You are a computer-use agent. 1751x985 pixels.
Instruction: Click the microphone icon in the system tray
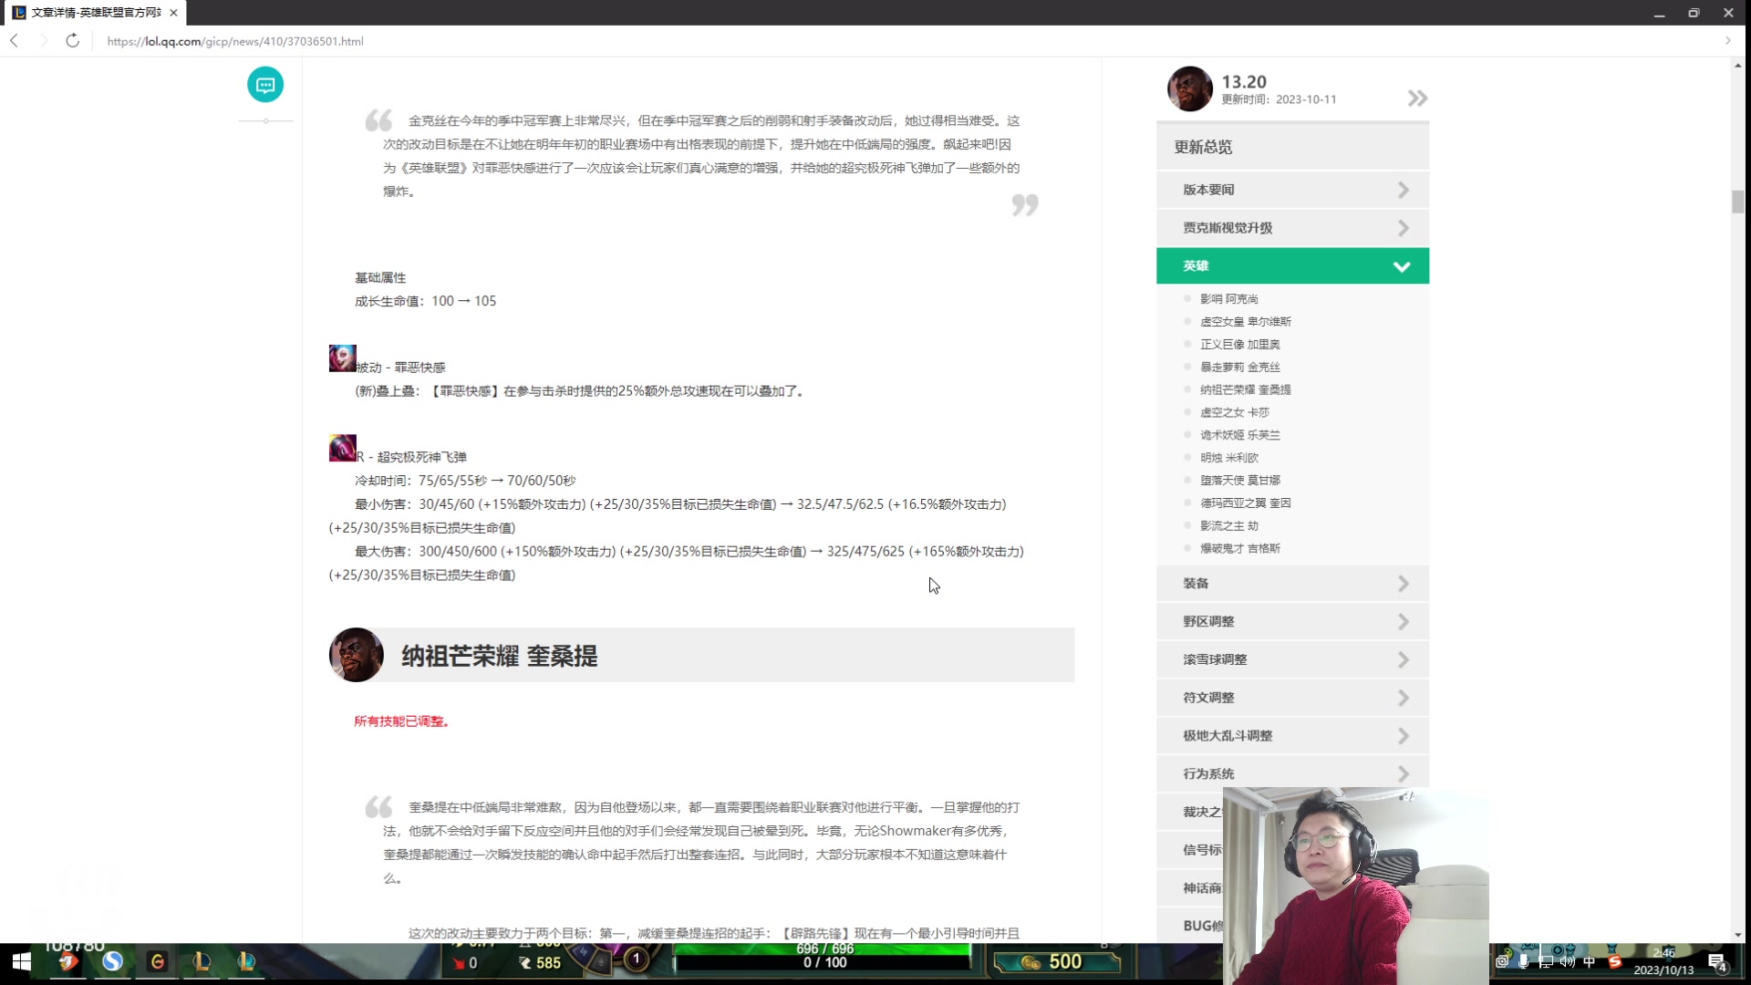point(1525,961)
